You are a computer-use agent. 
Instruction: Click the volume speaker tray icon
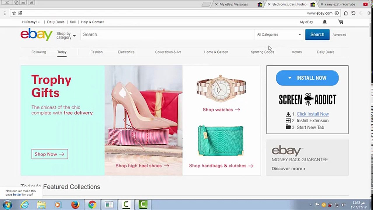343,205
